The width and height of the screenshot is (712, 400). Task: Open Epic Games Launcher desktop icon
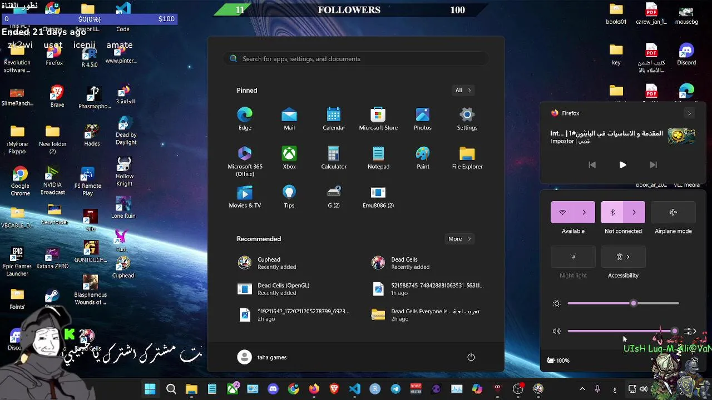pyautogui.click(x=17, y=262)
